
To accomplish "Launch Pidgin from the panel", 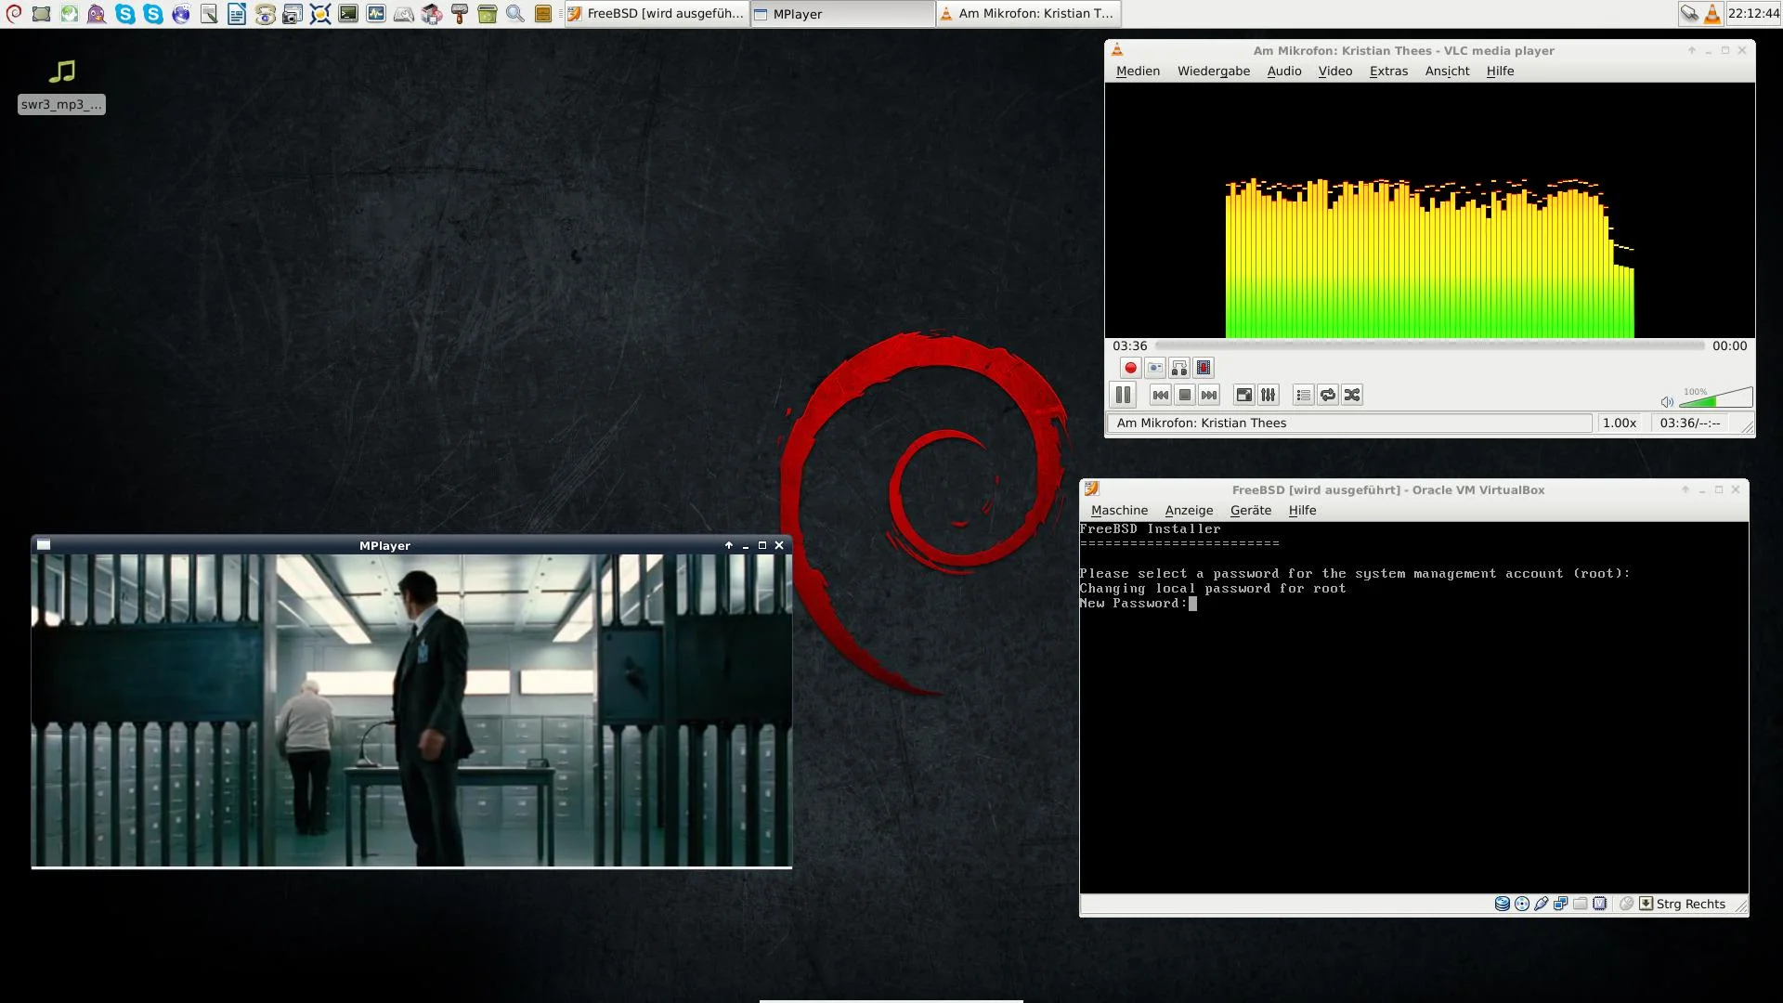I will point(98,14).
